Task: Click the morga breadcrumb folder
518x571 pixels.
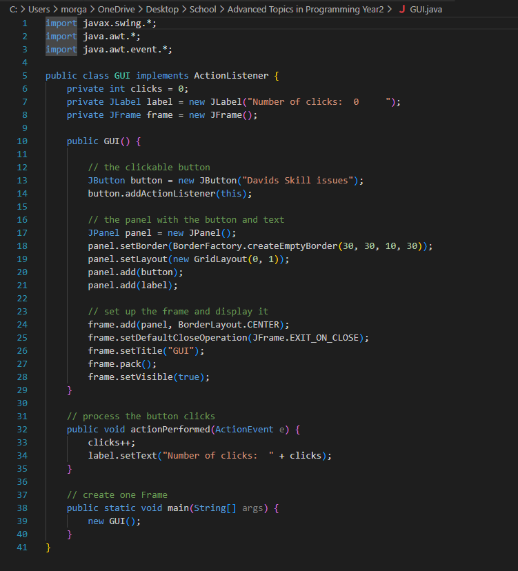Action: coord(74,9)
